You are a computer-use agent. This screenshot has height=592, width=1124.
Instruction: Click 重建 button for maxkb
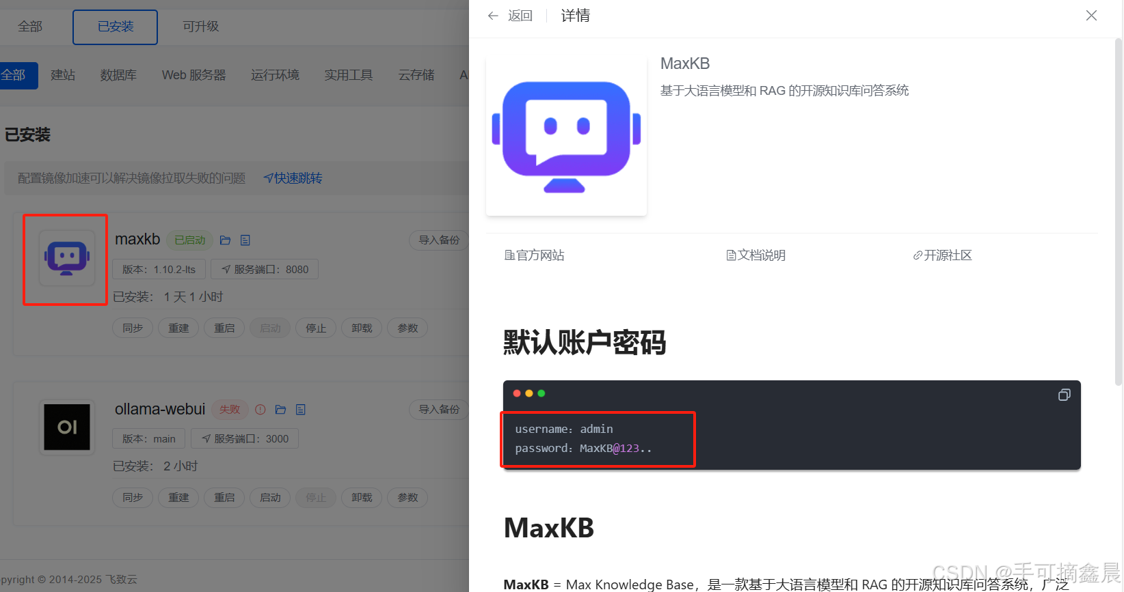(178, 328)
